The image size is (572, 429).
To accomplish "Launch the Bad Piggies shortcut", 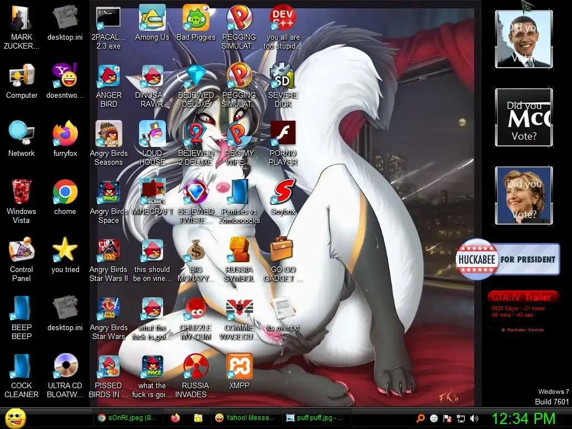I will coord(196,23).
